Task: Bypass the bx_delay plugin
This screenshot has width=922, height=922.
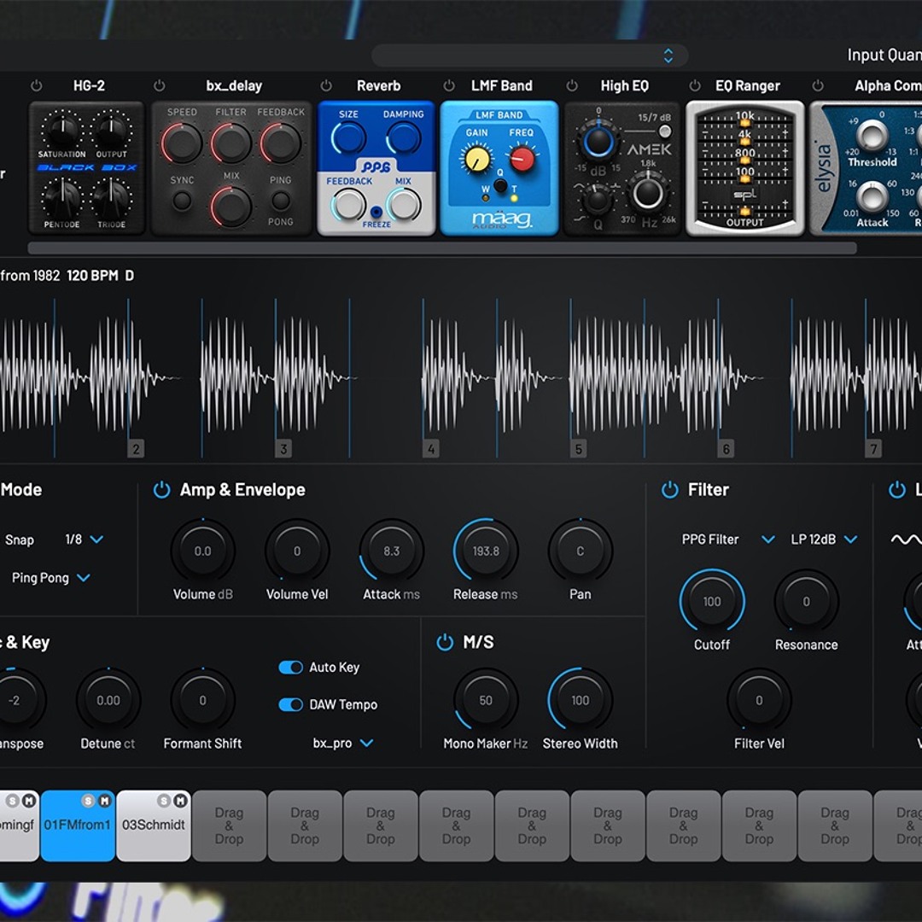Action: pyautogui.click(x=159, y=85)
